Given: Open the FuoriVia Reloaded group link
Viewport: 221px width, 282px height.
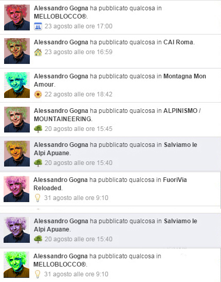Looking at the screenshot, I should click(x=110, y=184).
